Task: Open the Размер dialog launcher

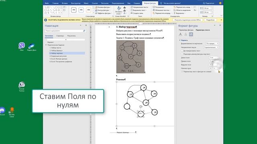Action: pyautogui.click(x=212, y=16)
